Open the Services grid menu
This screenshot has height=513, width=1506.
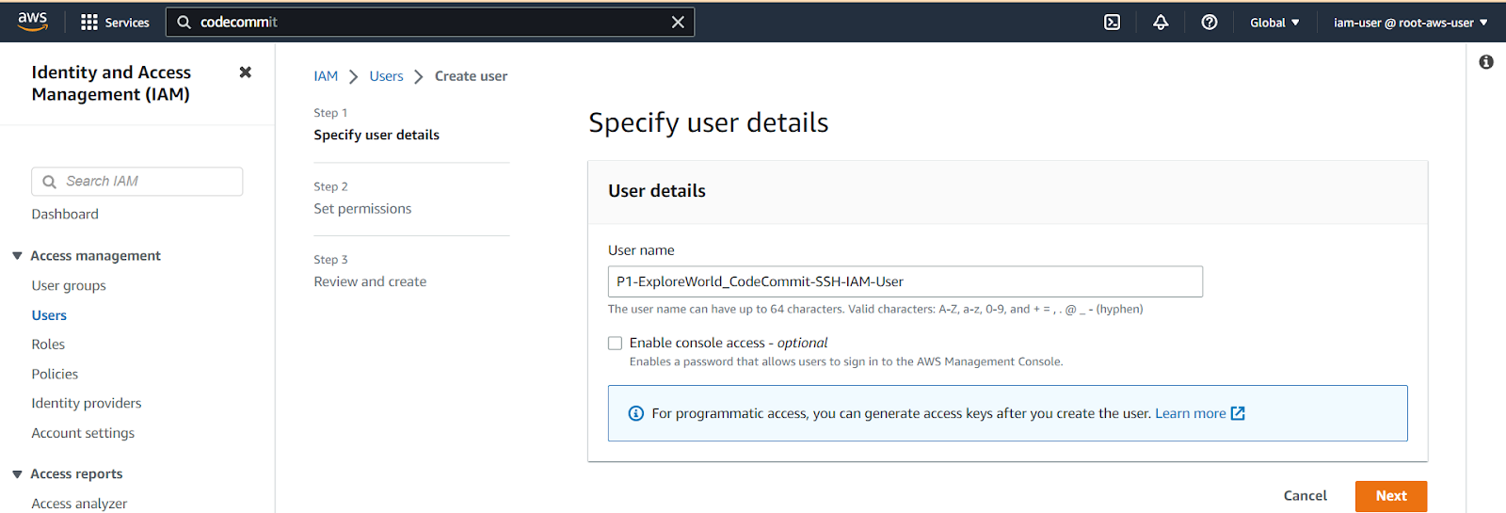89,23
